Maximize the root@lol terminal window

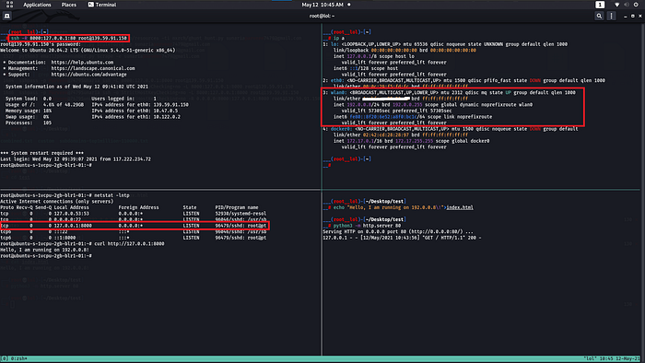click(633, 16)
